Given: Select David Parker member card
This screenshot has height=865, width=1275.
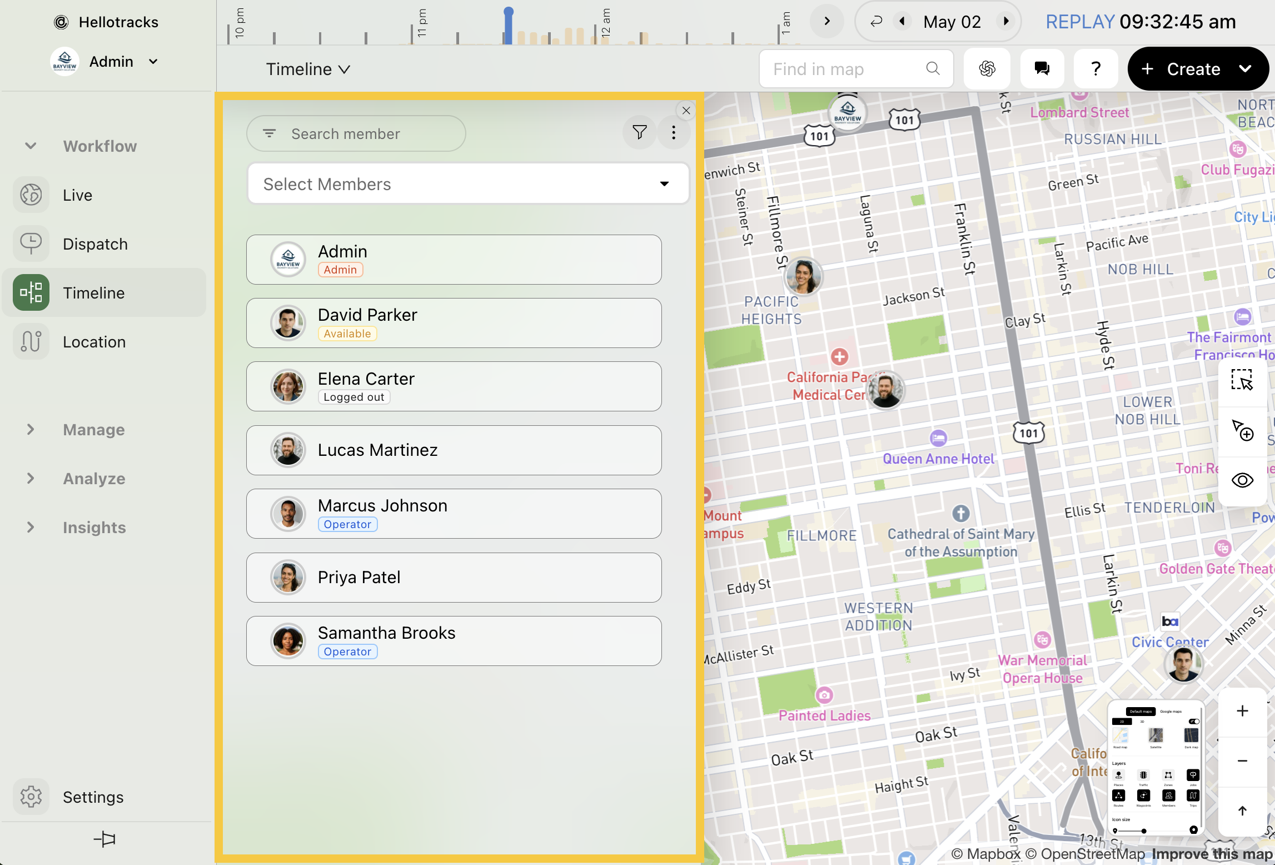Looking at the screenshot, I should pyautogui.click(x=454, y=323).
